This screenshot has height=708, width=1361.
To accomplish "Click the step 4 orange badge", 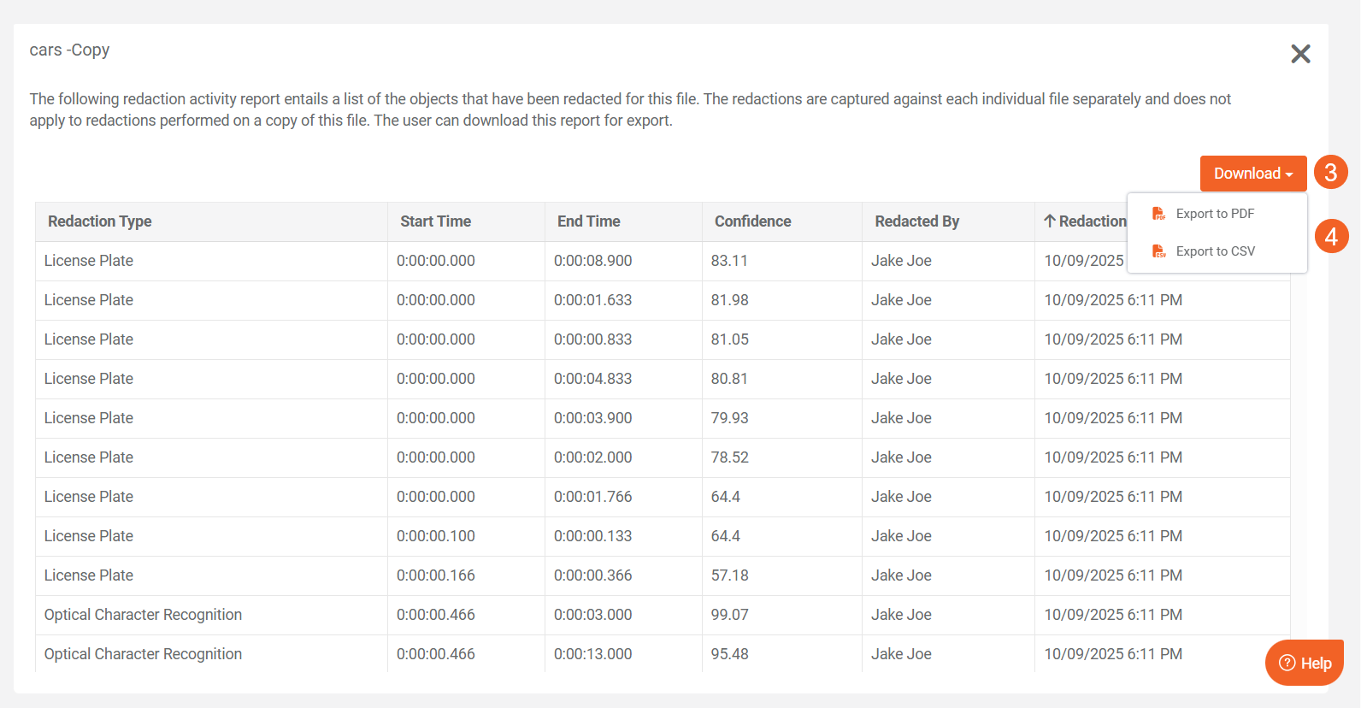I will pos(1331,236).
